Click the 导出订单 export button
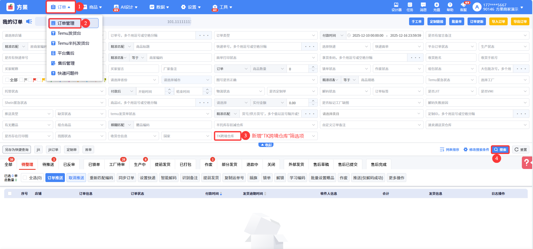This screenshot has width=533, height=249. [520, 21]
